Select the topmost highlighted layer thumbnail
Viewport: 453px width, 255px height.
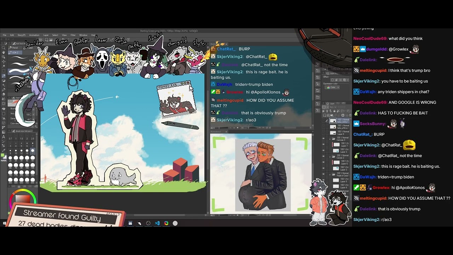pos(333,121)
